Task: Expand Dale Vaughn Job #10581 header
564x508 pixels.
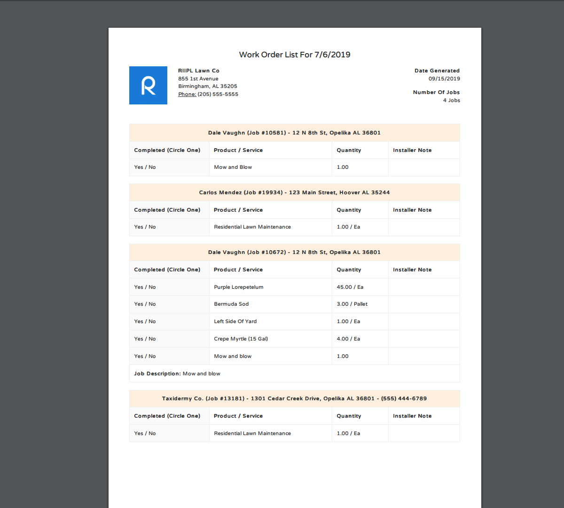Action: [x=294, y=133]
